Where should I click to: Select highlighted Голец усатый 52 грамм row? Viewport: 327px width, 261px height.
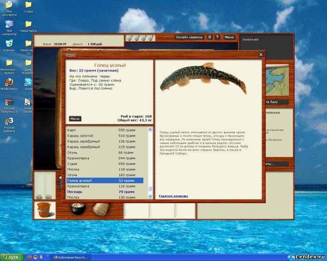pos(105,181)
